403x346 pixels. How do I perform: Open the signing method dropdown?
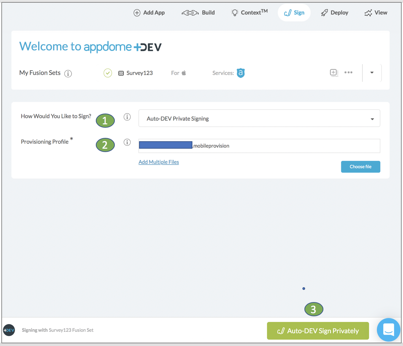coord(372,118)
